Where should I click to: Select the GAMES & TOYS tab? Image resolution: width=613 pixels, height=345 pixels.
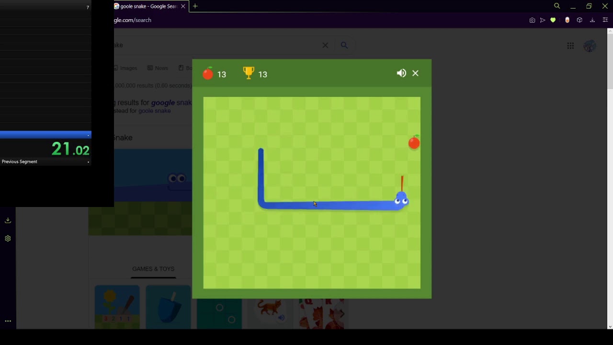pyautogui.click(x=153, y=269)
